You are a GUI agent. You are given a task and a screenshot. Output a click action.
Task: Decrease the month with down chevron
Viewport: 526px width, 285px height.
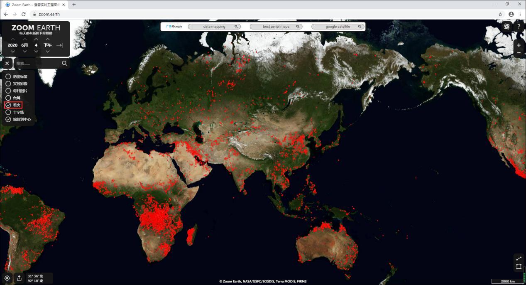coord(24,51)
